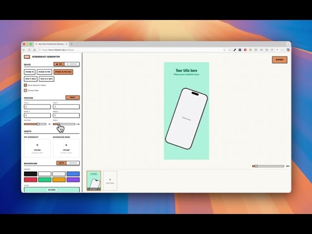Pick the light gray preset color
Viewport: 312px width, 234px height.
[x=59, y=174]
